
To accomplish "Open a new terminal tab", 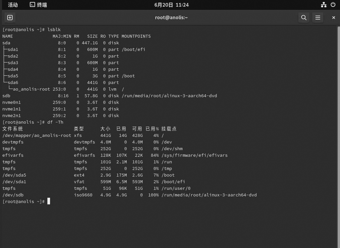I will pos(10,18).
